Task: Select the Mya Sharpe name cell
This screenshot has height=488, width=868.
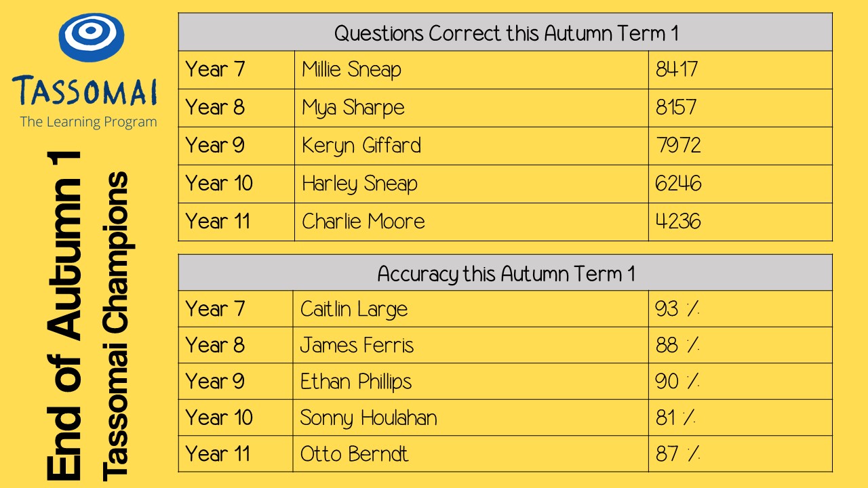Action: click(x=471, y=108)
